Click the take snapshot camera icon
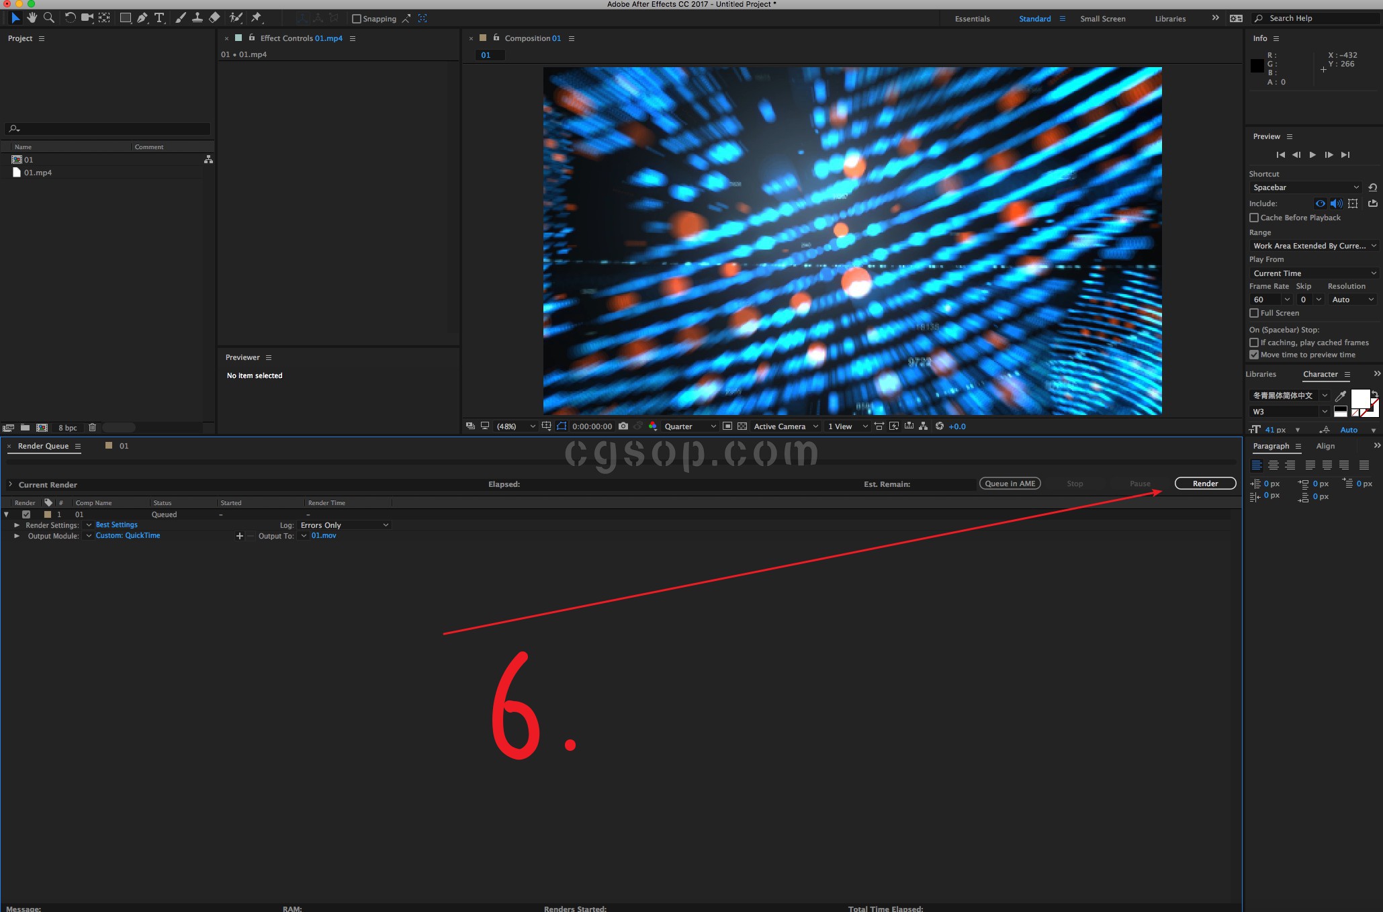The height and width of the screenshot is (912, 1383). point(623,426)
